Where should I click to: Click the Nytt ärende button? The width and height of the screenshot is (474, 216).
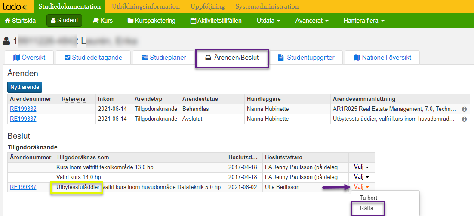click(25, 87)
